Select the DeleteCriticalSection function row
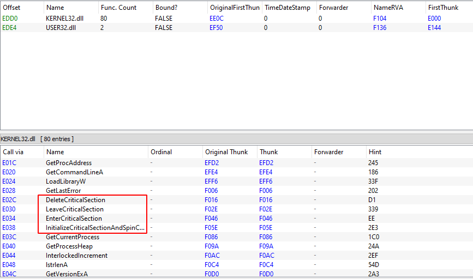This screenshot has width=473, height=279. (237, 200)
